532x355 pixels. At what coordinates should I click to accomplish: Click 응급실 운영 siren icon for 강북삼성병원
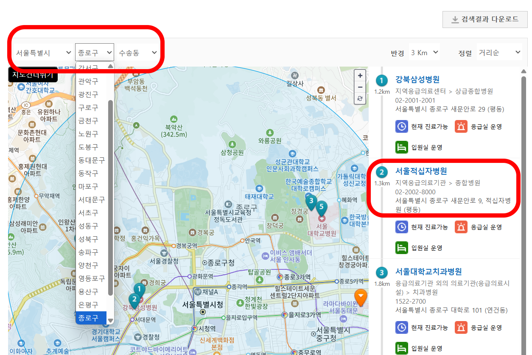coord(461,126)
